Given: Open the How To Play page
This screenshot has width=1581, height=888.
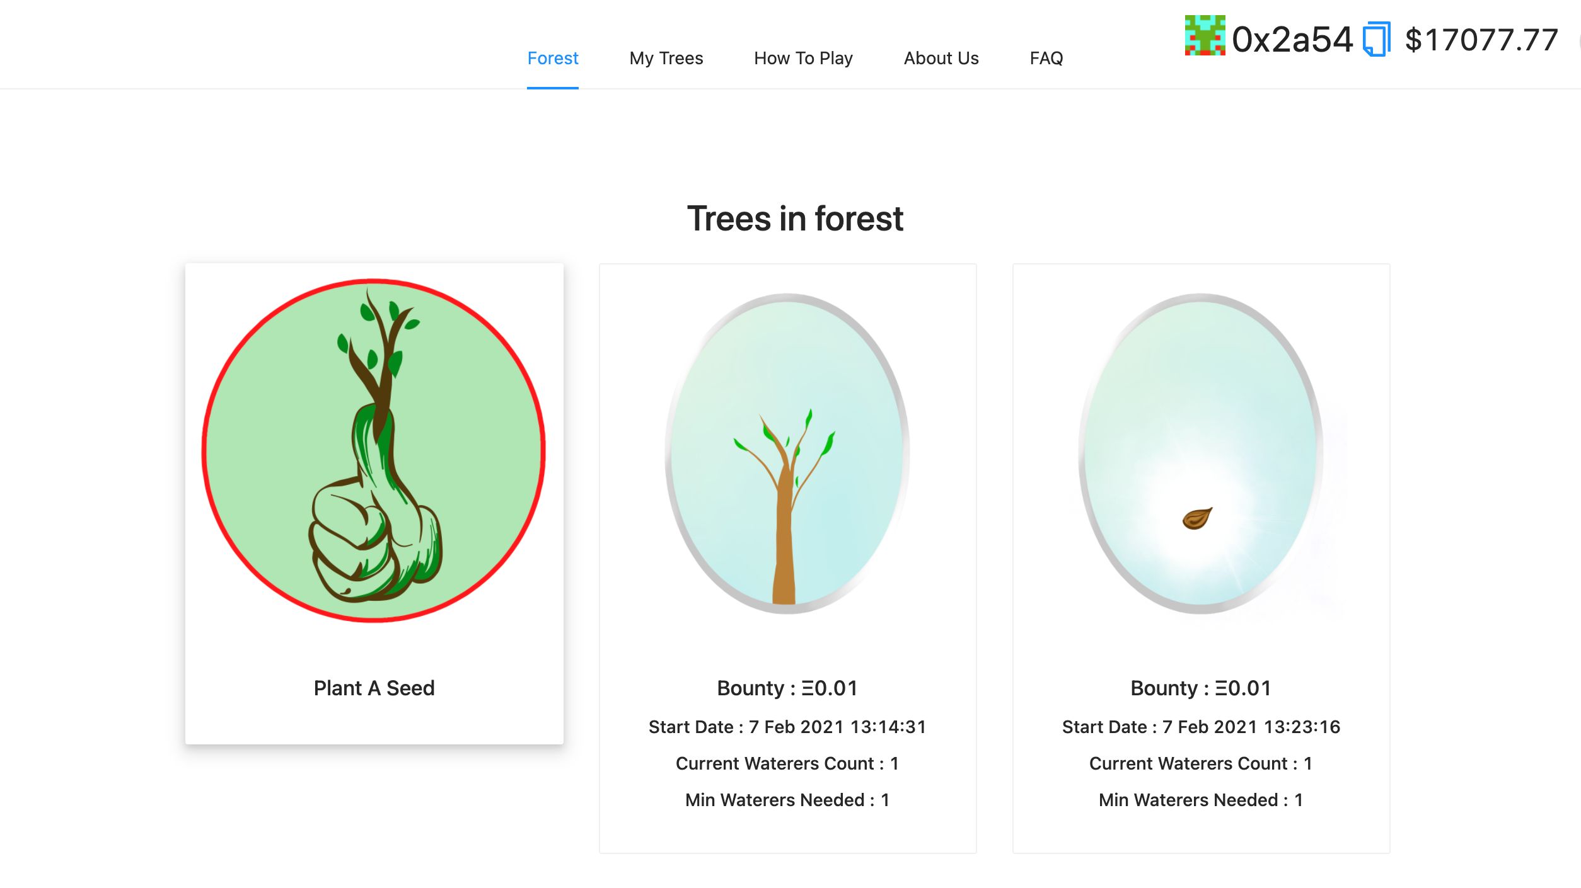Looking at the screenshot, I should [x=803, y=58].
